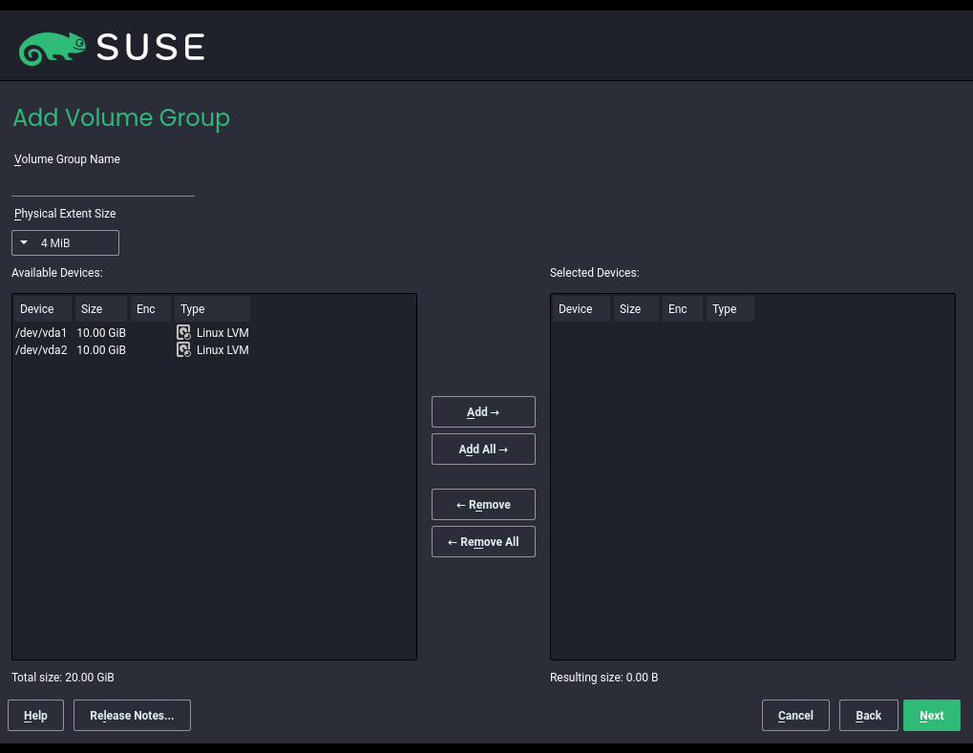This screenshot has width=973, height=753.
Task: Click Device header in Selected Devices
Action: coord(581,309)
